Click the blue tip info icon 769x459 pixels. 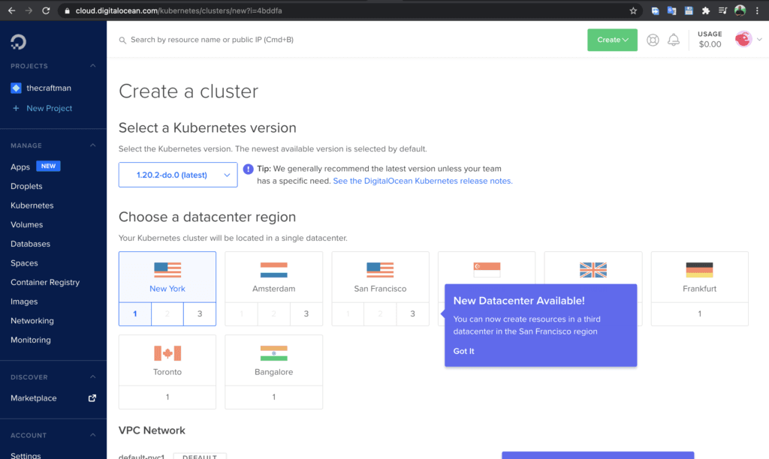248,169
